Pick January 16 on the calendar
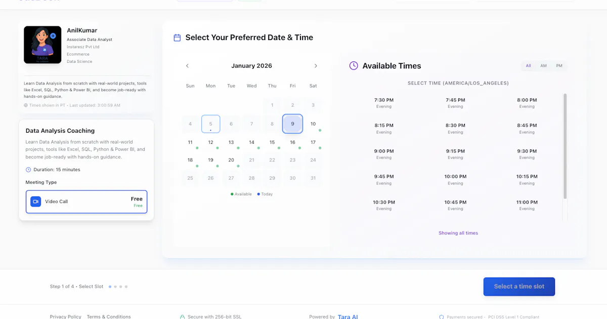The image size is (607, 319). (292, 142)
